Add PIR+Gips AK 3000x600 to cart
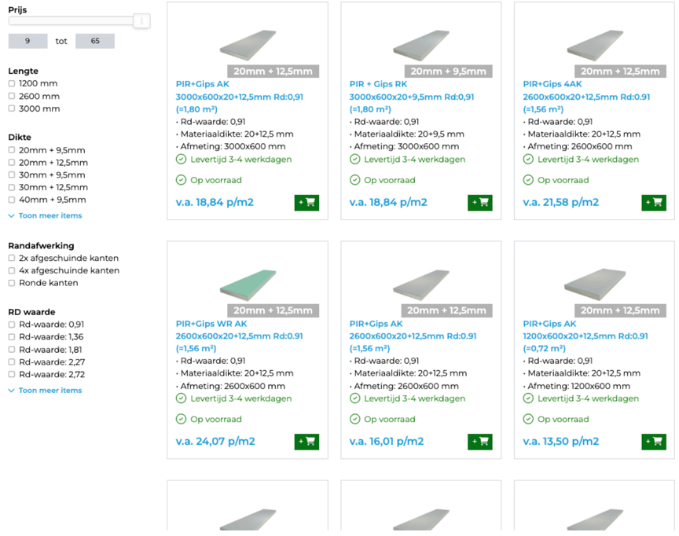Image resolution: width=679 pixels, height=536 pixels. [306, 203]
